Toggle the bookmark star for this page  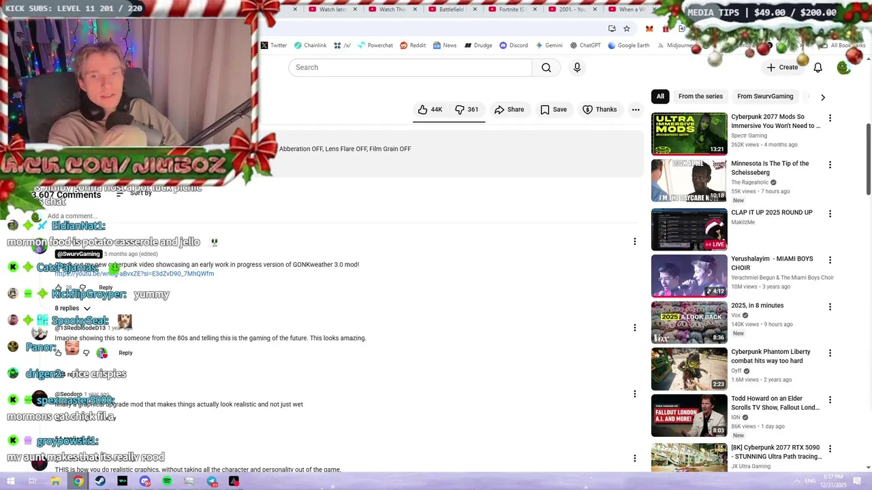click(x=627, y=29)
